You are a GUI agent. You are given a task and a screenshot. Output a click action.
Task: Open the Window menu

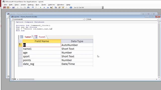point(61,5)
